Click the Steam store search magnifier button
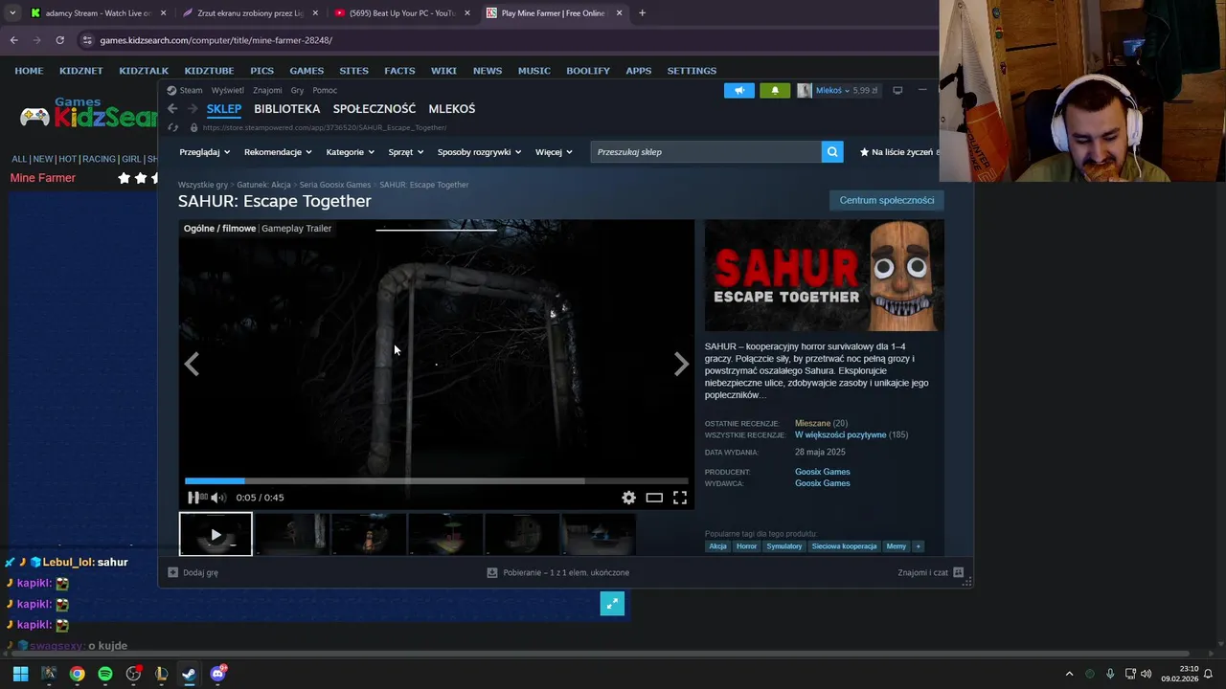Screen dimensions: 1226x689 click(832, 151)
